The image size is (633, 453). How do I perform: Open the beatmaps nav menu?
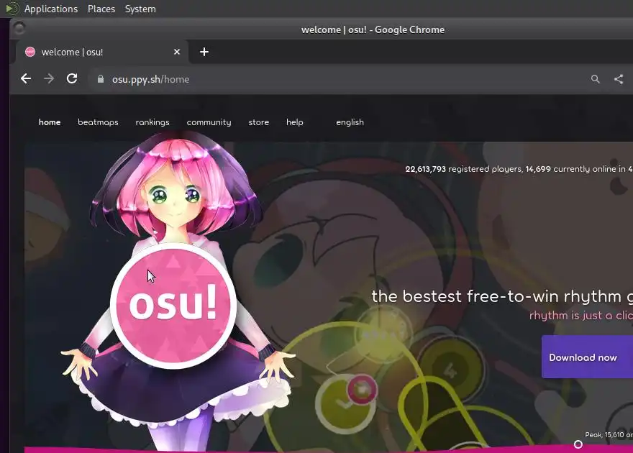click(98, 122)
